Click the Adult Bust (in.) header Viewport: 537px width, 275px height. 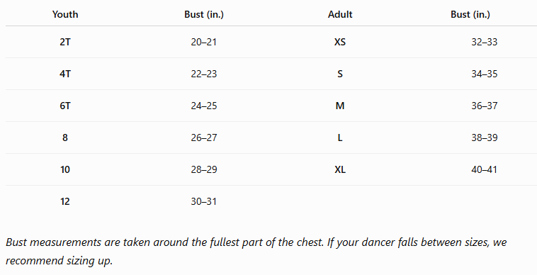click(470, 14)
